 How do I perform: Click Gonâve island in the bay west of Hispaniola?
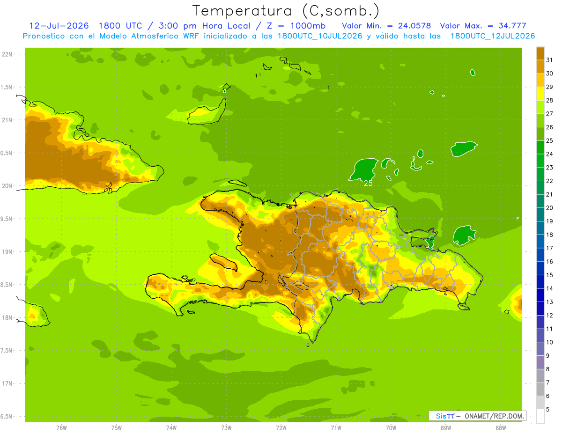[x=224, y=262]
